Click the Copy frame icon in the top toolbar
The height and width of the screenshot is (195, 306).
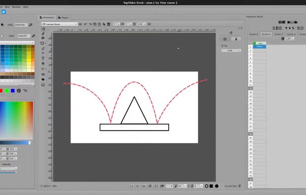coord(95,24)
